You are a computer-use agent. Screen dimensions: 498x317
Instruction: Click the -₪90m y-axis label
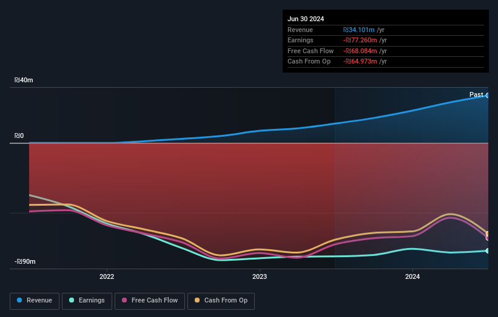tap(25, 261)
